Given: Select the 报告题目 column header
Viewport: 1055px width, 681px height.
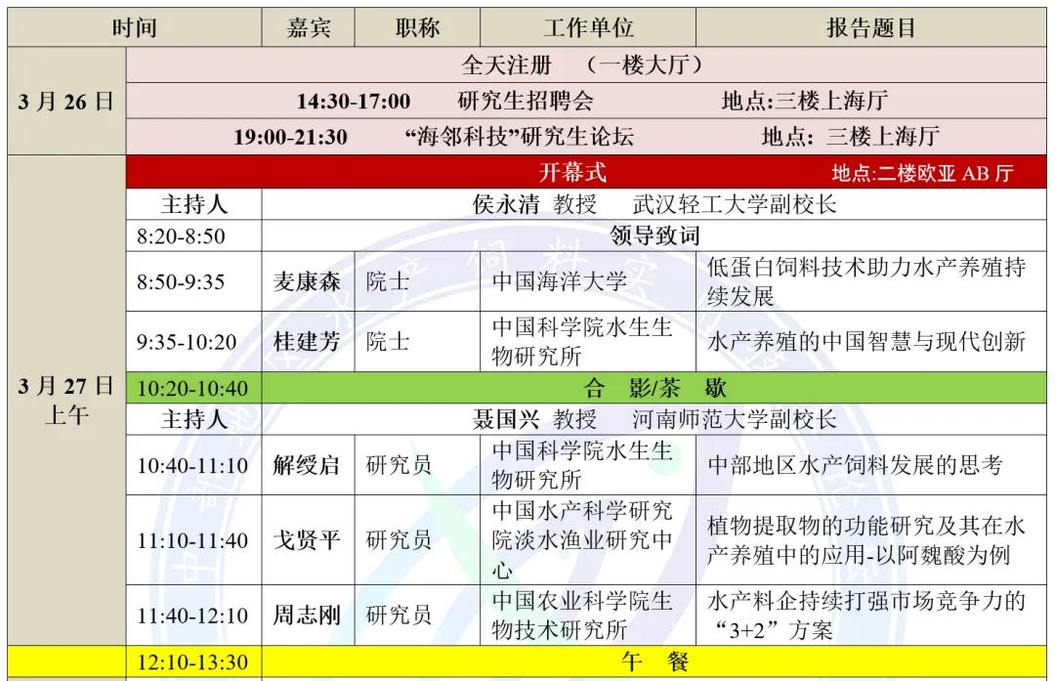Looking at the screenshot, I should pos(871,27).
